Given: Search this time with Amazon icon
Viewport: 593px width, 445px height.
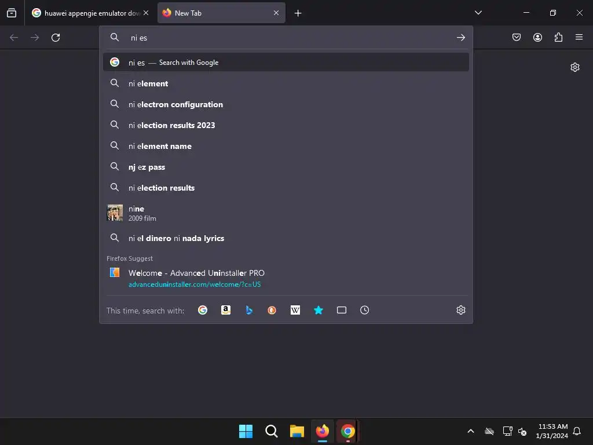Looking at the screenshot, I should pyautogui.click(x=226, y=311).
